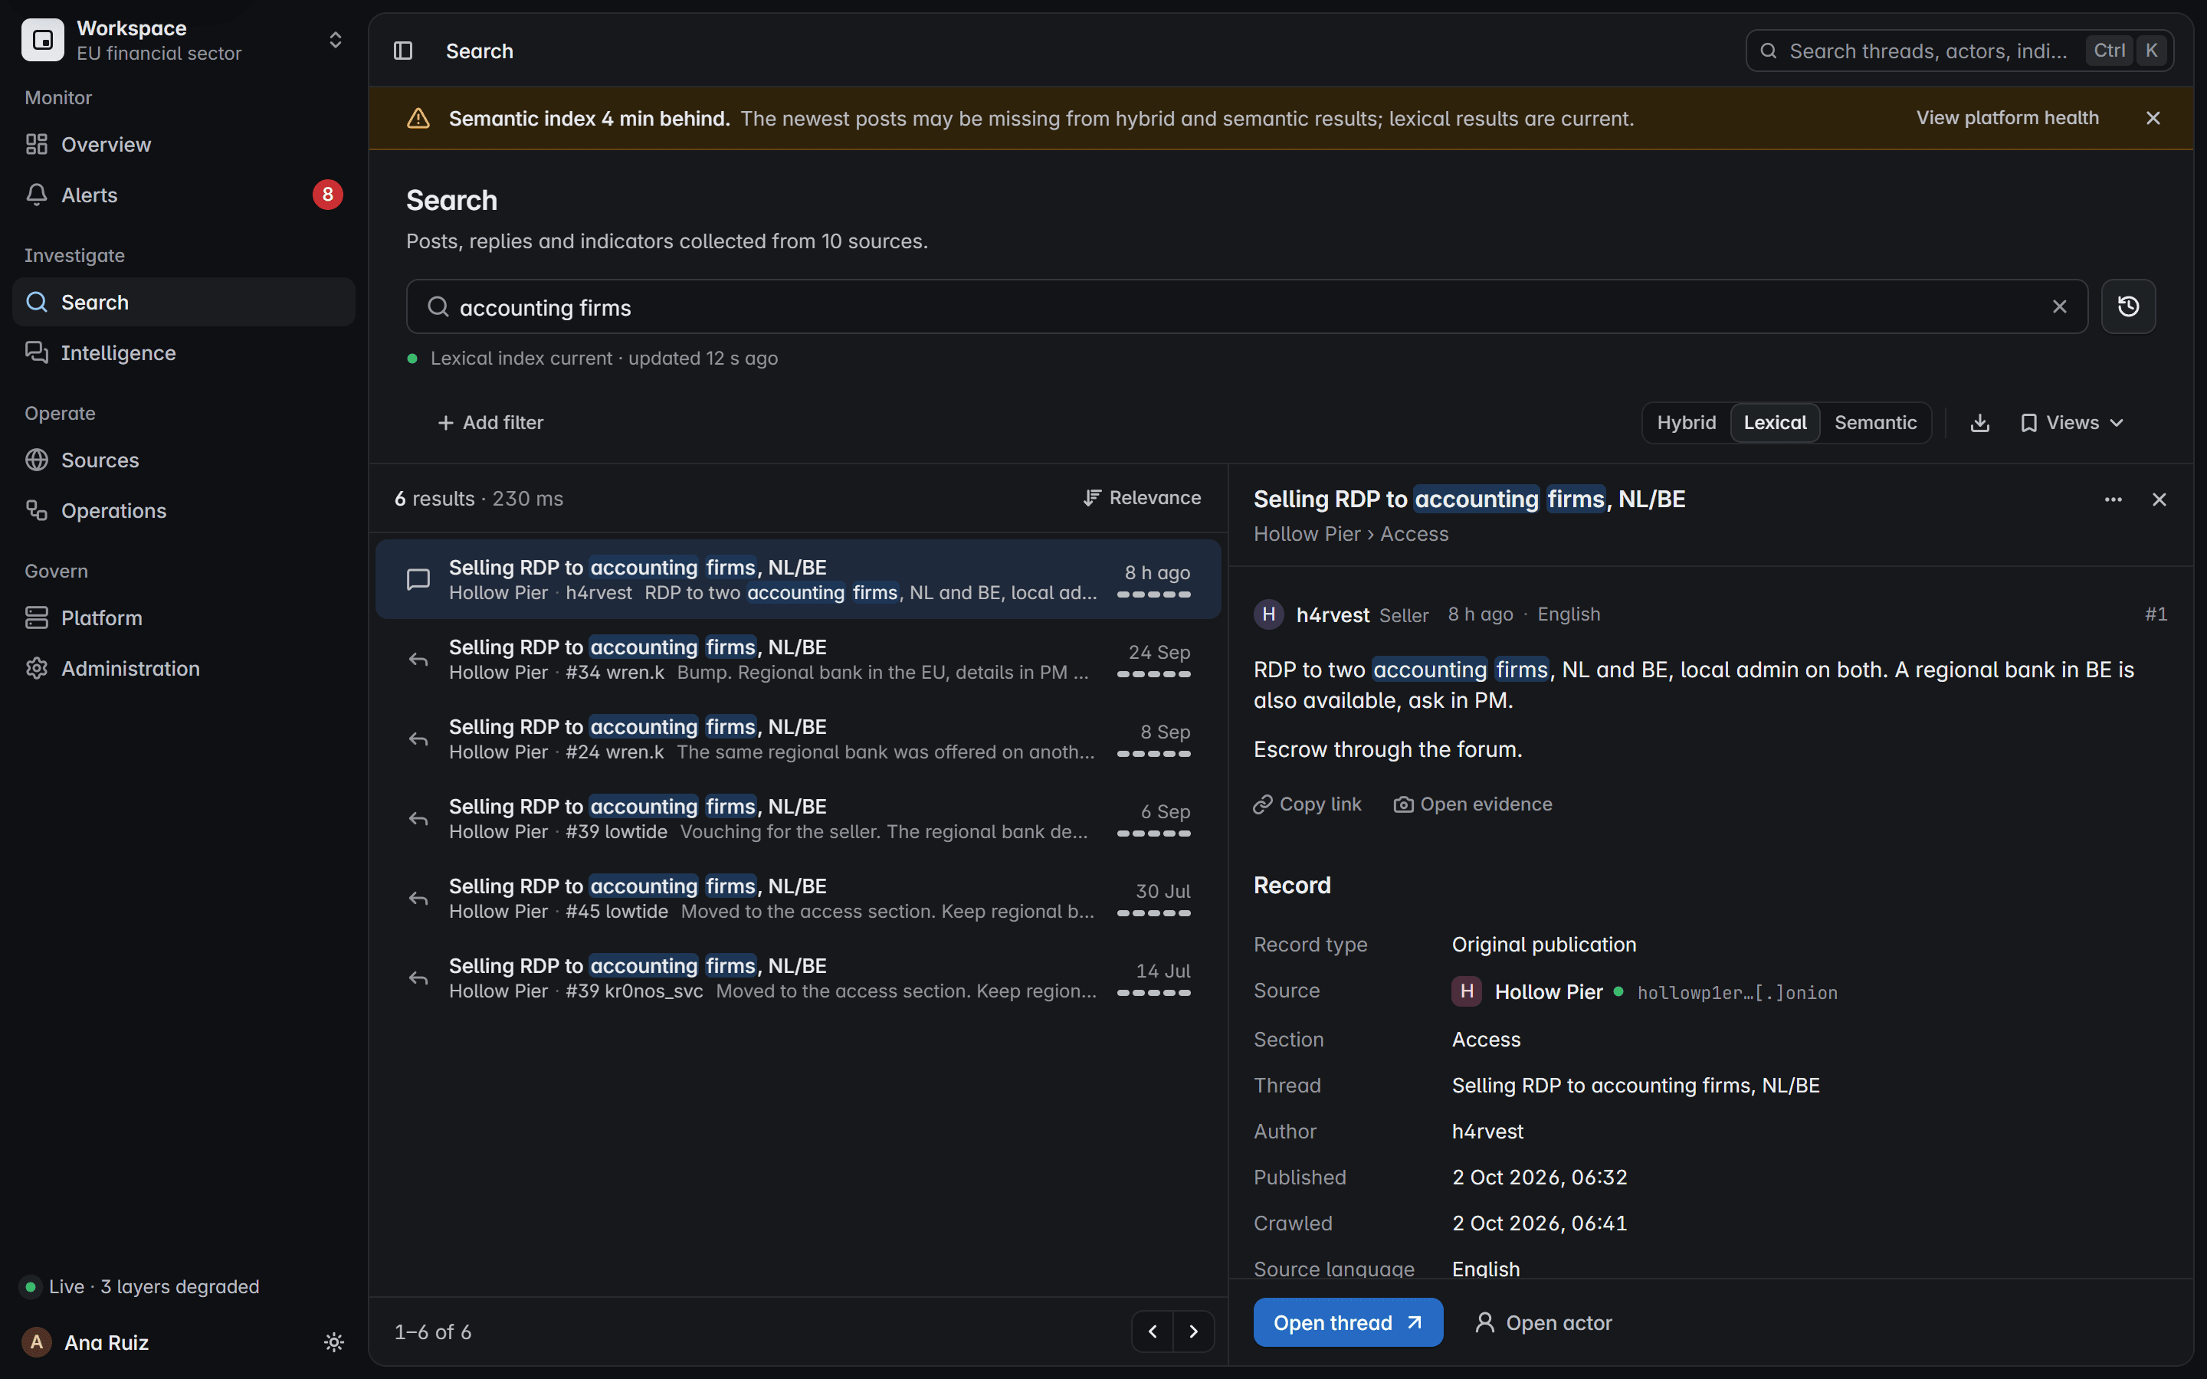Screen dimensions: 2207x1379
Task: Open Hollow Pier source in Record
Action: (x=1548, y=991)
